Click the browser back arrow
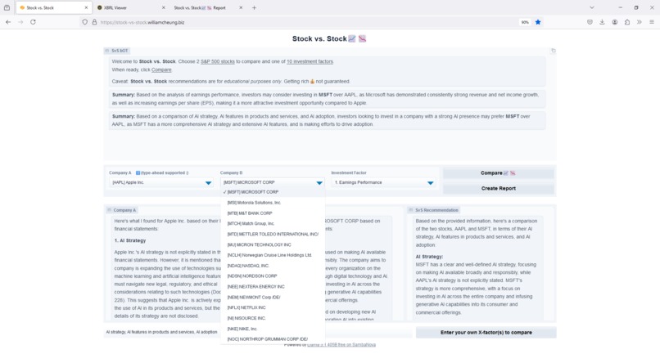The height and width of the screenshot is (354, 660). pos(8,22)
